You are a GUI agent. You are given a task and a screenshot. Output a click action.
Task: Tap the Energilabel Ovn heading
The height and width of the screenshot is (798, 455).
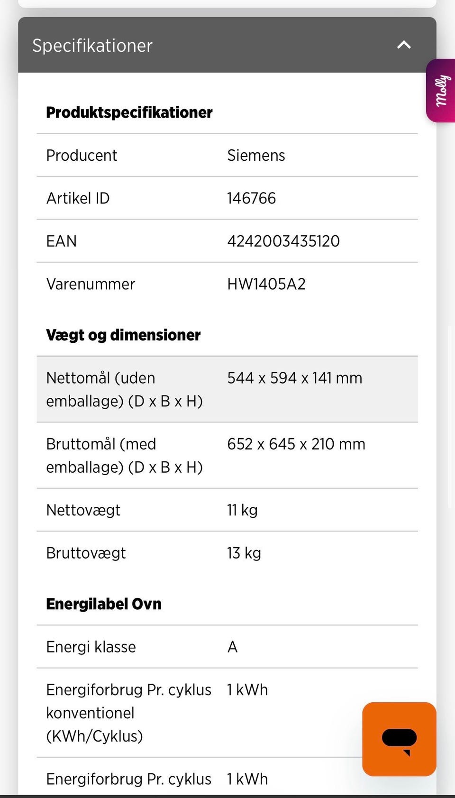(104, 604)
